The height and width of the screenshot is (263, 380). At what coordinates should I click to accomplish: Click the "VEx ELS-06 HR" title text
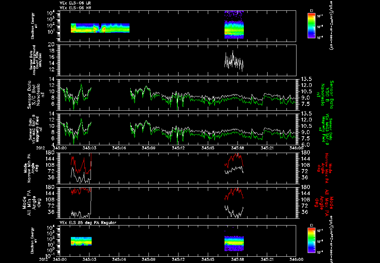75,8
